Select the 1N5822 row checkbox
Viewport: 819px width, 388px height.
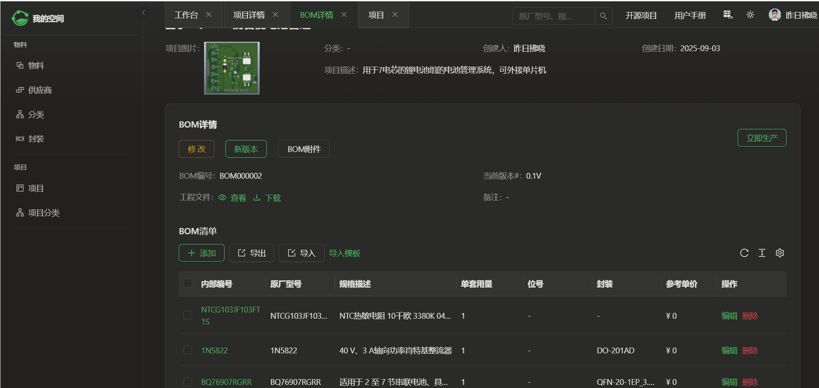tap(188, 350)
